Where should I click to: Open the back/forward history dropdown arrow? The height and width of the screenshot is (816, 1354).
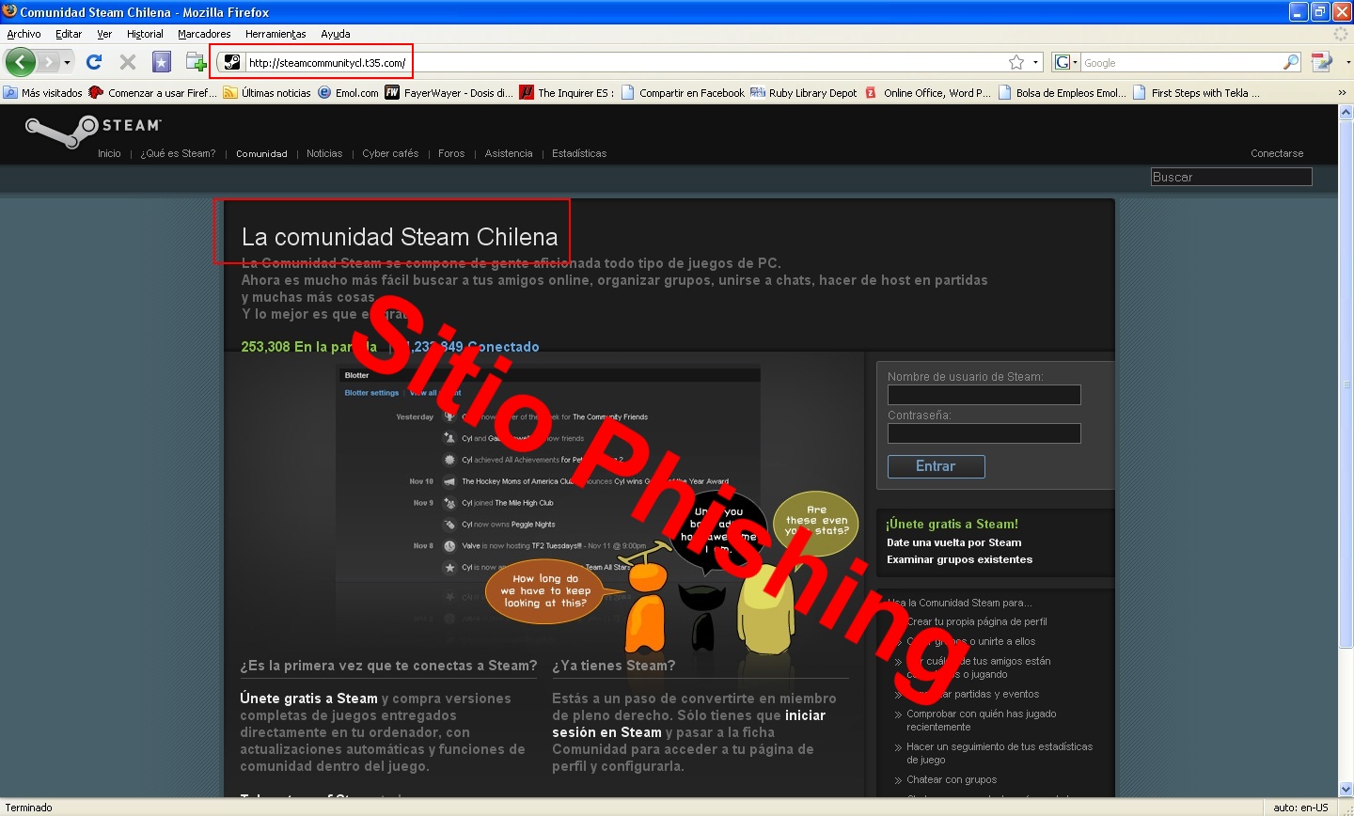point(67,62)
